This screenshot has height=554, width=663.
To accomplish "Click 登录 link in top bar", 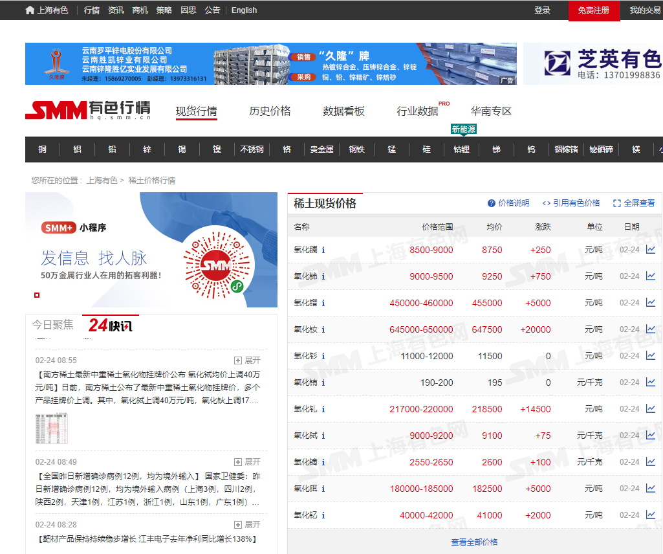I will coord(542,10).
